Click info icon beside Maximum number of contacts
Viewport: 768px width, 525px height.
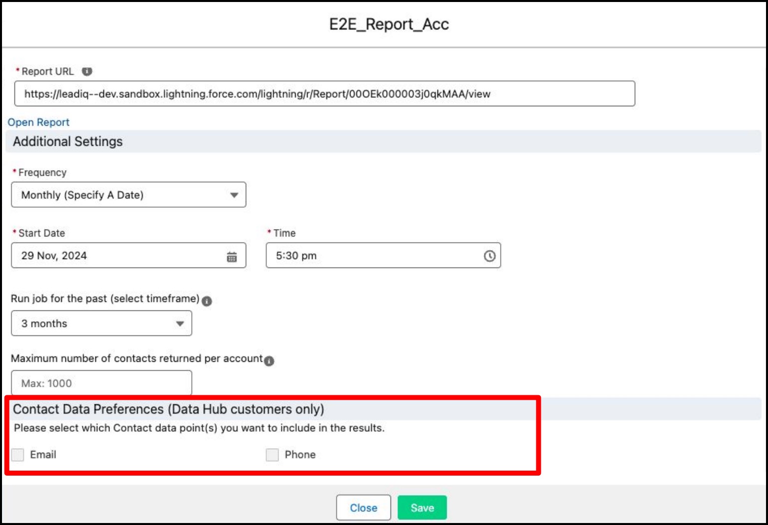(269, 361)
